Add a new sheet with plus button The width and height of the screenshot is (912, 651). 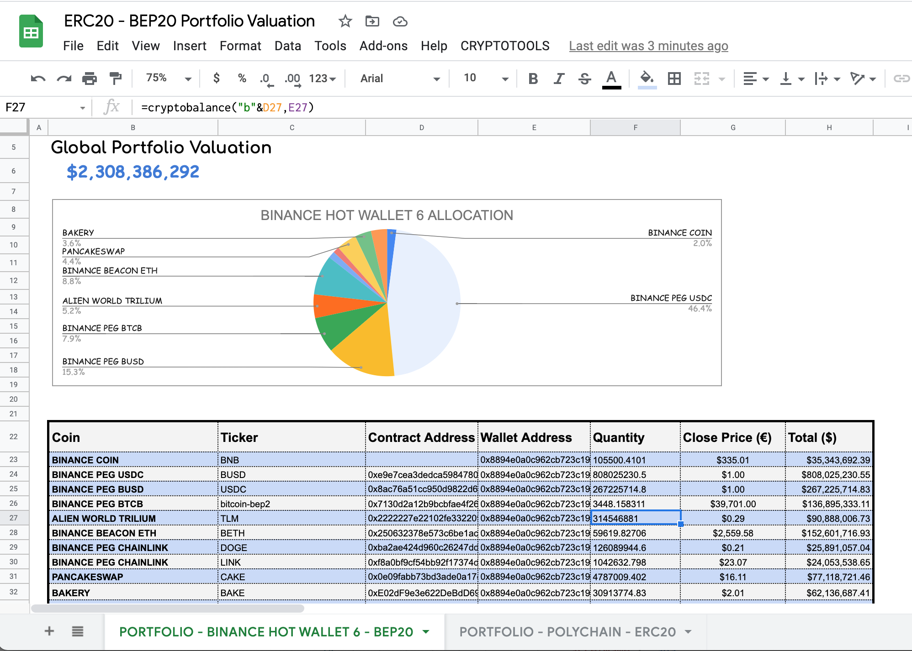pos(49,631)
